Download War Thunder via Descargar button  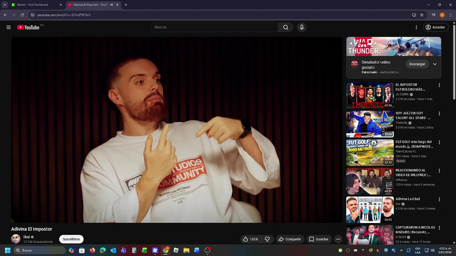point(417,64)
